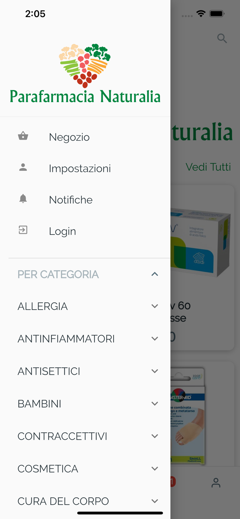Click the person icon beside Impostazioni
The width and height of the screenshot is (240, 519).
point(23,167)
